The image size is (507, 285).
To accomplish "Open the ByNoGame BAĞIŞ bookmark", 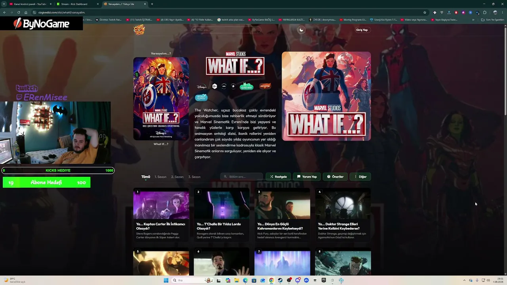I will [x=261, y=19].
